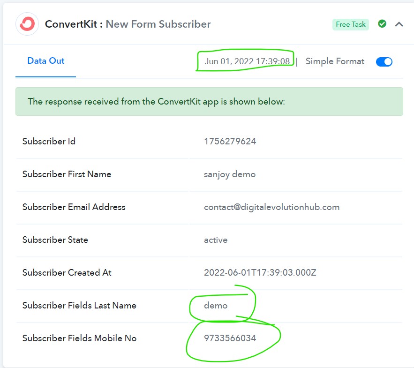414x368 pixels.
Task: Click the ConvertKit : New Form Subscriber title
Action: tap(128, 24)
